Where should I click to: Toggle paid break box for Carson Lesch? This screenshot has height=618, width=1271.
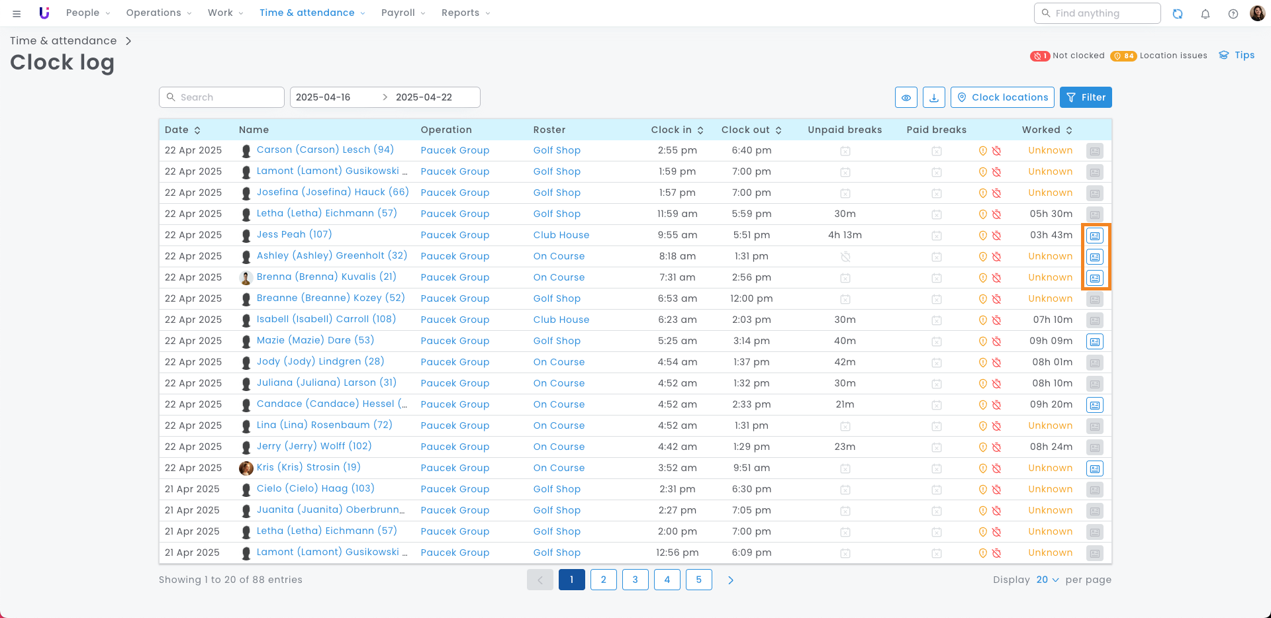(937, 151)
